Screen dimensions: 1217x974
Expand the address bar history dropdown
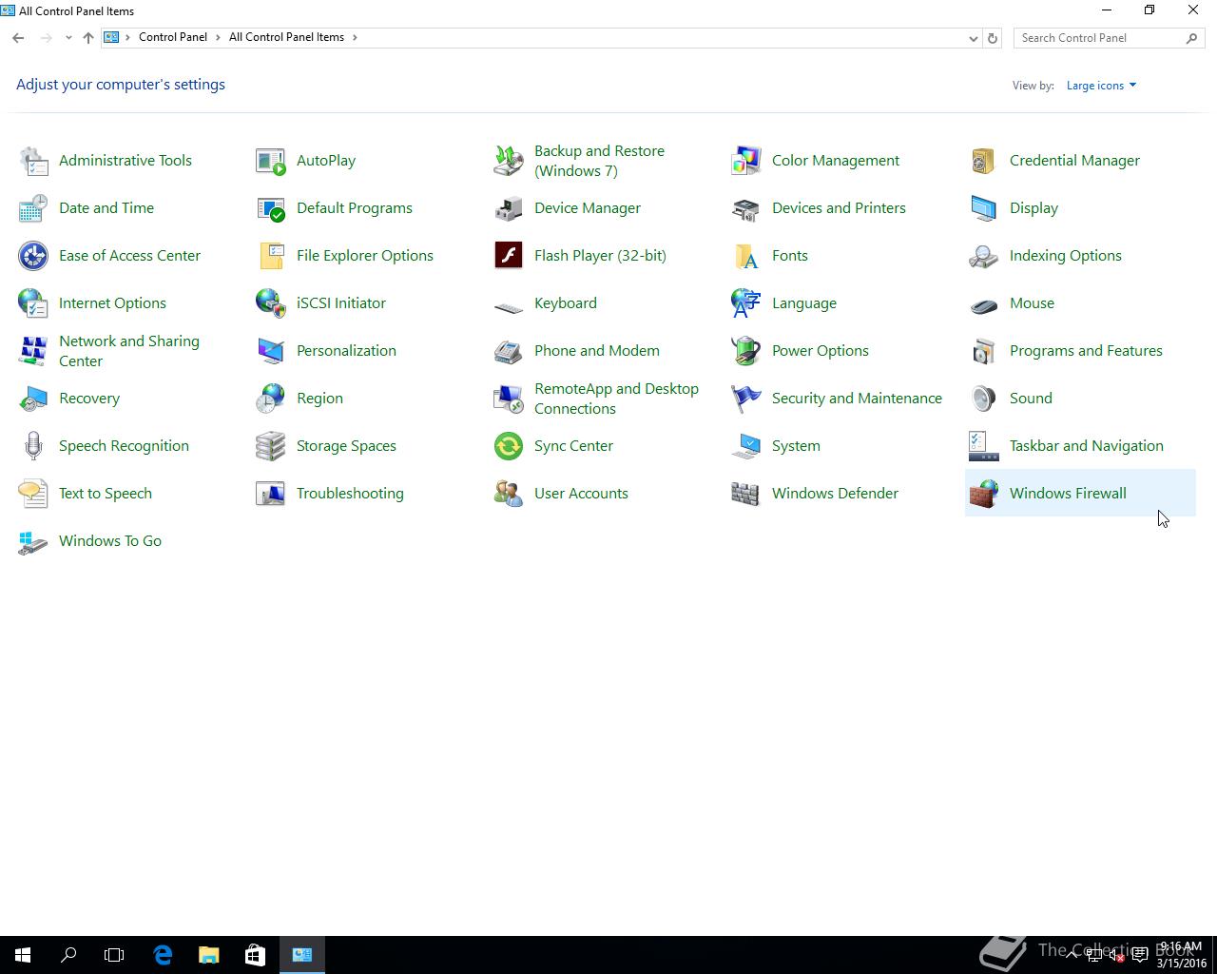[x=973, y=38]
